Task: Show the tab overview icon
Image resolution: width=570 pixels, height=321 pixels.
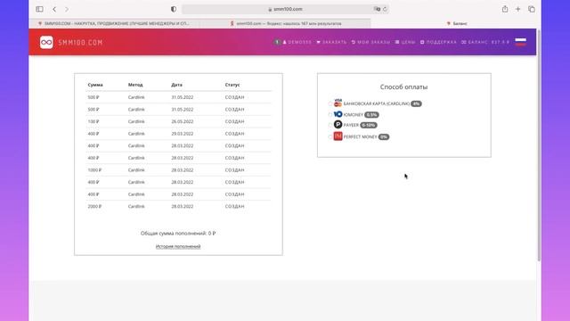Action: pyautogui.click(x=532, y=9)
